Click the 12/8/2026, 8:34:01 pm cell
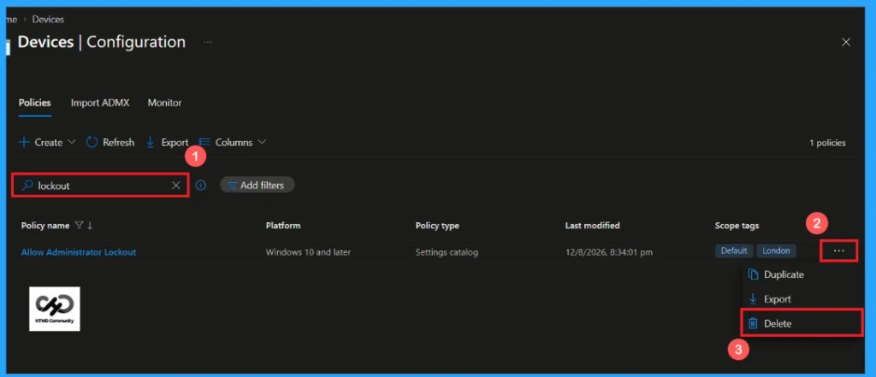 click(609, 252)
